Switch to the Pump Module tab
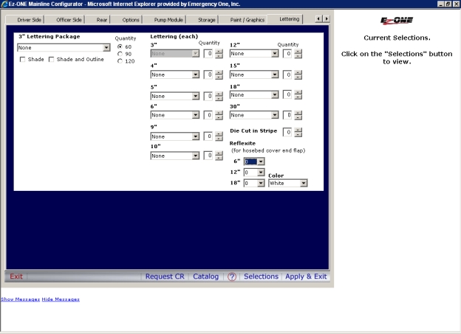Viewport: 461px width, 334px height. (168, 20)
